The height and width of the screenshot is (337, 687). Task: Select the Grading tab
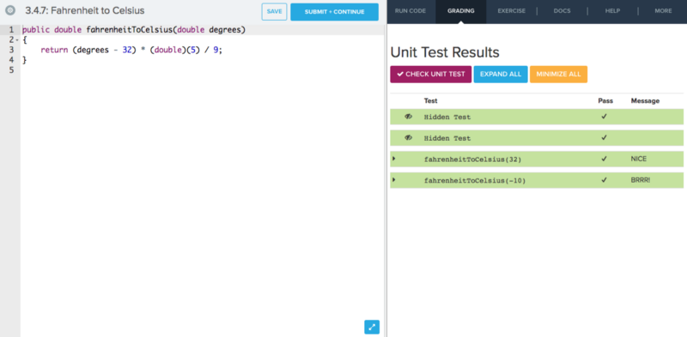point(461,11)
